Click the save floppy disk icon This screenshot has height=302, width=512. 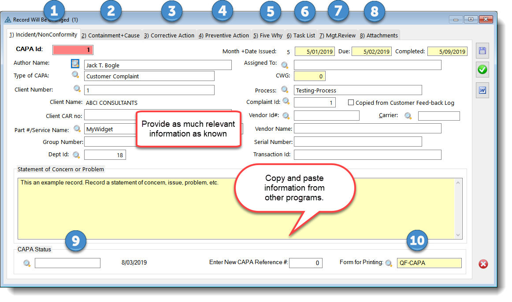(482, 51)
